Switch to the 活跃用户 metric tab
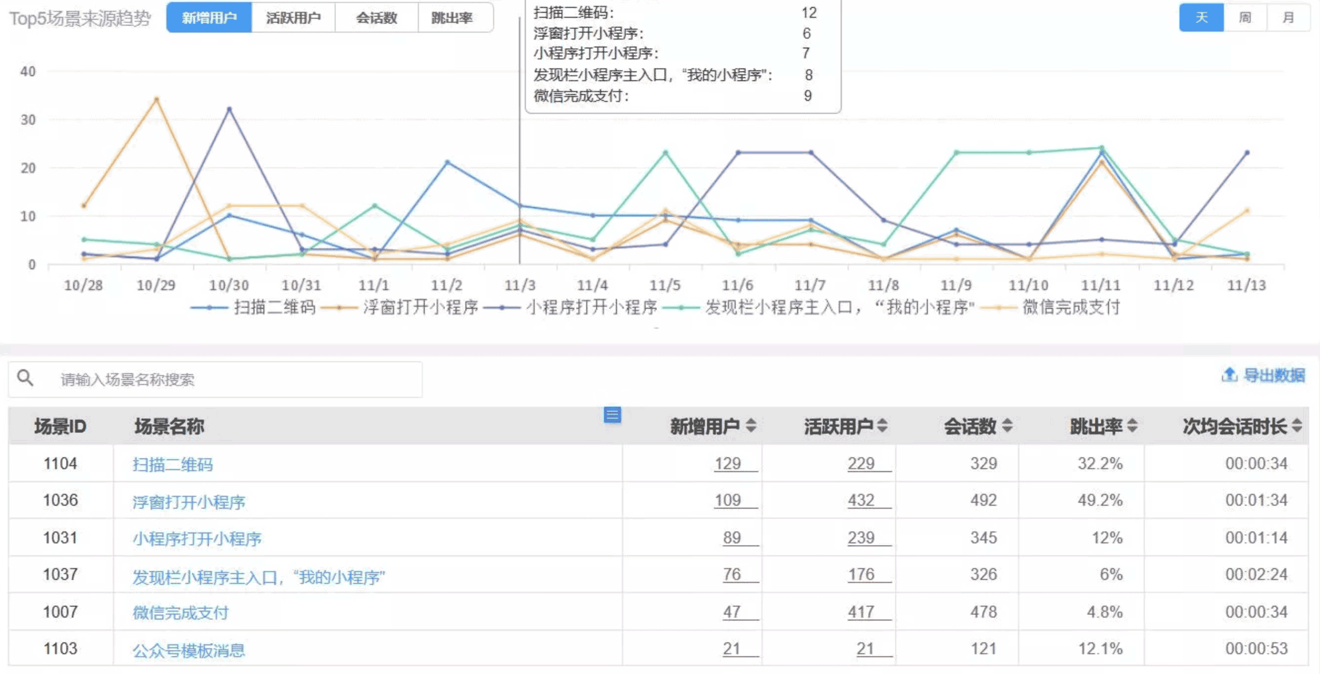Screen dimensions: 1320x674 coord(294,18)
